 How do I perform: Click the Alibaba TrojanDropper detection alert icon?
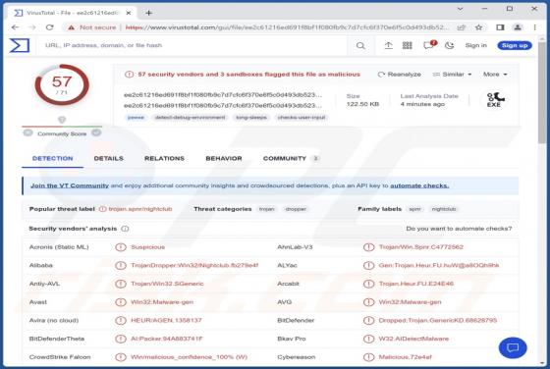pyautogui.click(x=121, y=265)
